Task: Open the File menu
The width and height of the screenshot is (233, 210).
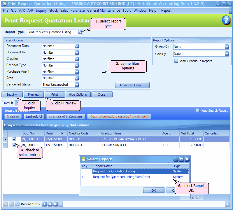Action: 6,10
